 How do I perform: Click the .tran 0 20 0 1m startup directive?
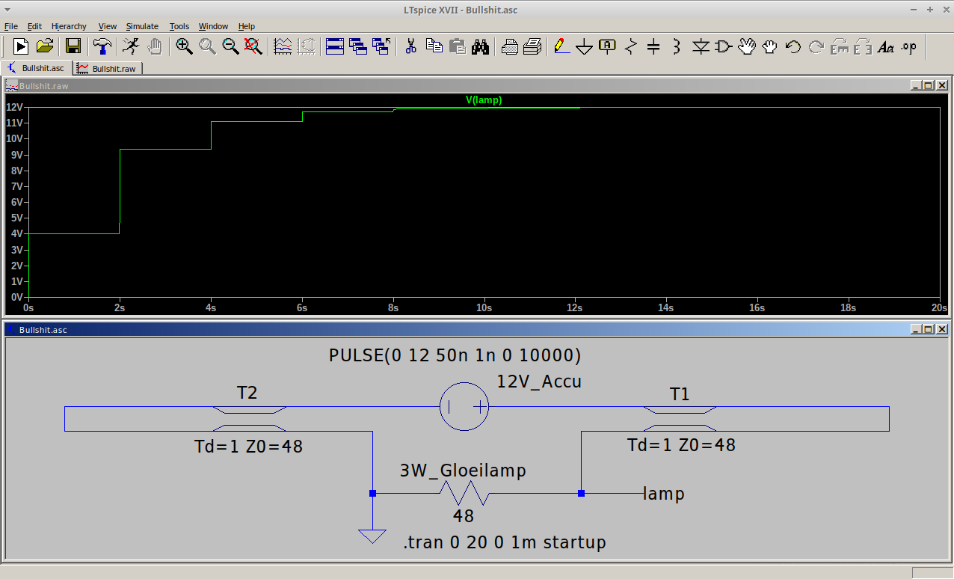pos(505,542)
